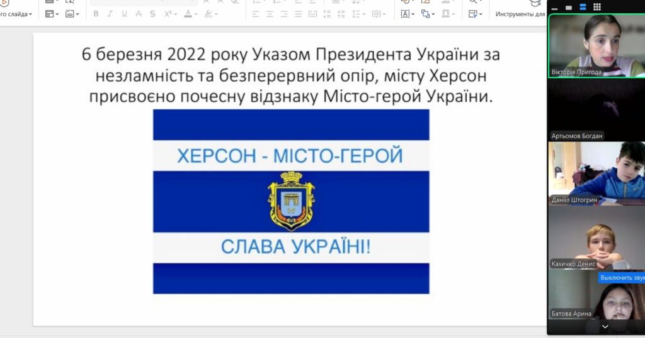Select Даніїл Штогрин's video thumbnail
Viewport: 645px width, 338px height.
coord(596,173)
